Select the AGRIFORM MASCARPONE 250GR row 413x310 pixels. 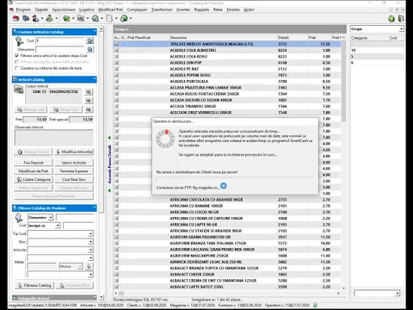228,256
